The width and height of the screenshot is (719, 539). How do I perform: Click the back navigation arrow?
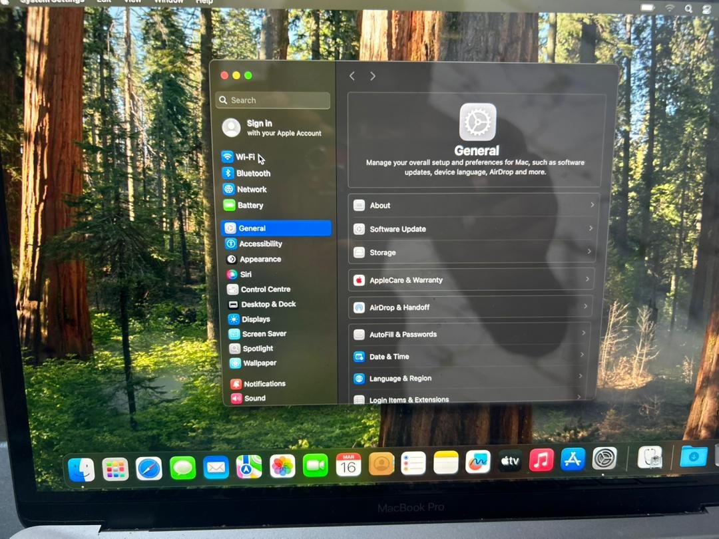click(x=352, y=77)
